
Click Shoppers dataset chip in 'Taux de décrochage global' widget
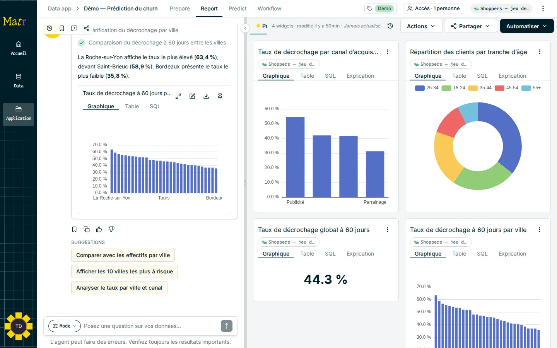[289, 242]
